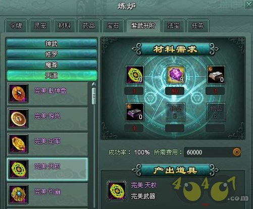Select the 完美·乾坤盘 weapon icon

coord(18,93)
